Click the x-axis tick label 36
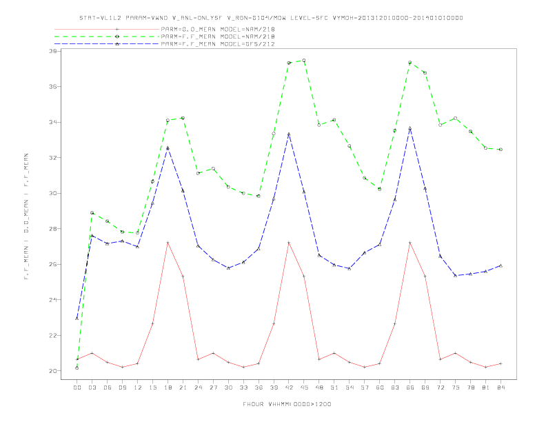 pyautogui.click(x=259, y=388)
